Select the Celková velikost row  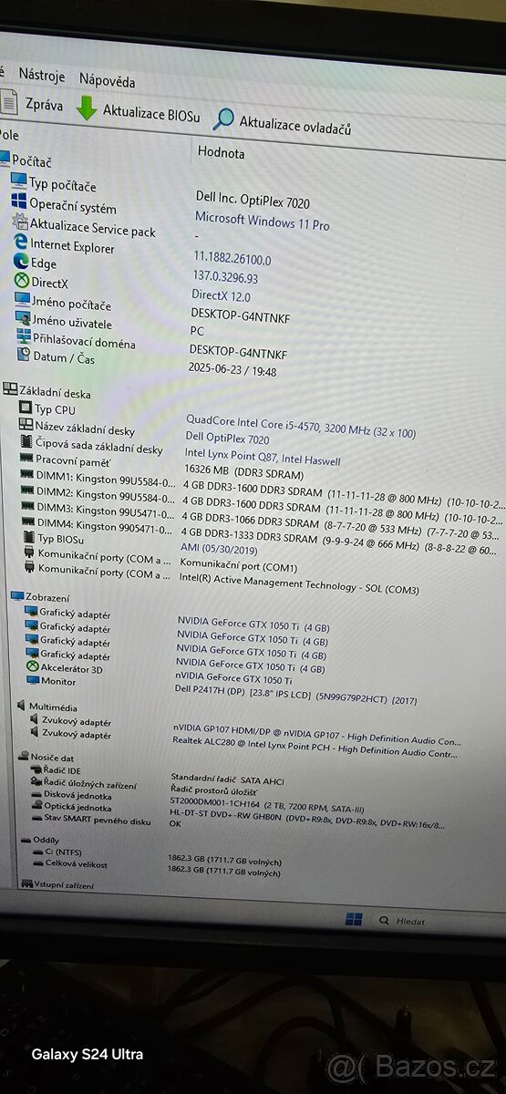coord(70,864)
